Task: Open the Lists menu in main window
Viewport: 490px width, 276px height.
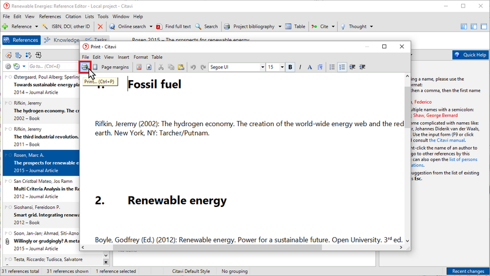Action: click(90, 17)
